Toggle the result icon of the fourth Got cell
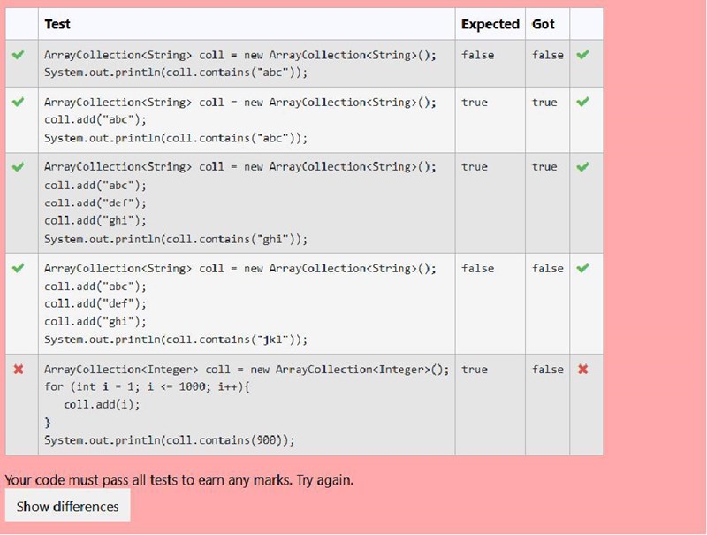The height and width of the screenshot is (535, 707). pos(583,268)
